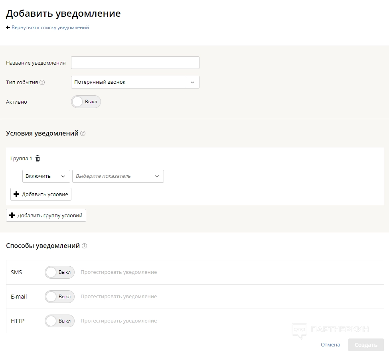
Task: Click the Добавить условие button
Action: (x=41, y=194)
